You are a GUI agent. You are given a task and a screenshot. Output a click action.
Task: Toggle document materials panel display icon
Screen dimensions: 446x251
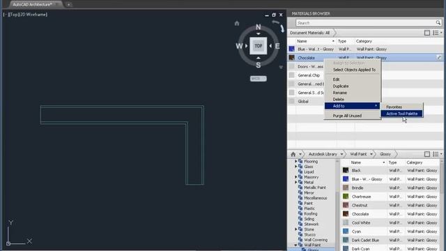pyautogui.click(x=426, y=33)
